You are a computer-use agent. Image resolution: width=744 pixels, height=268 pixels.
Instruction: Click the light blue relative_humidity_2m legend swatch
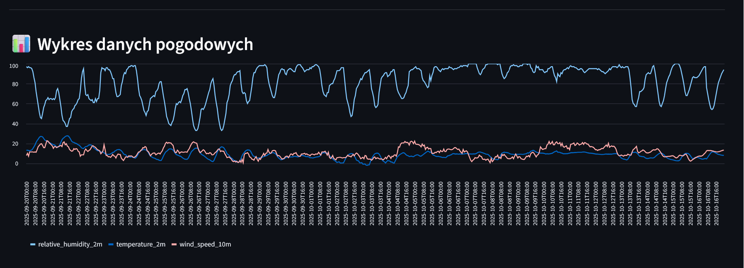[x=33, y=244]
